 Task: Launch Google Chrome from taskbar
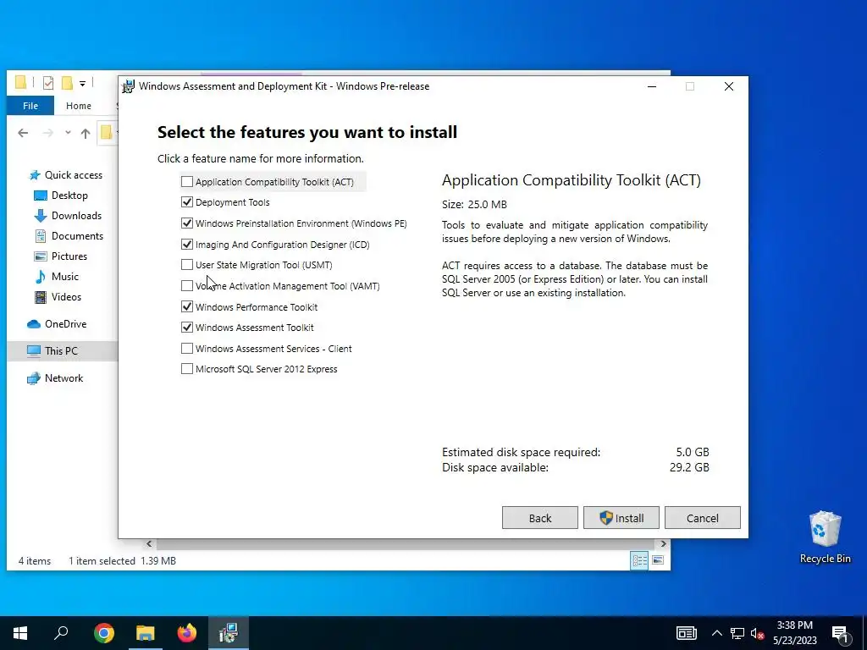tap(104, 633)
